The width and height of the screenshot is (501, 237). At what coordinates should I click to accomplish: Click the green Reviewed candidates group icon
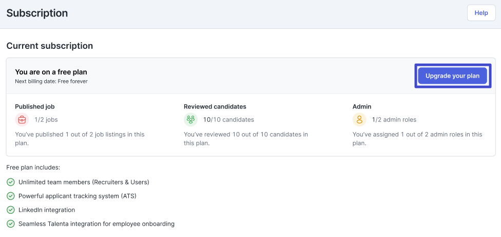pyautogui.click(x=191, y=120)
